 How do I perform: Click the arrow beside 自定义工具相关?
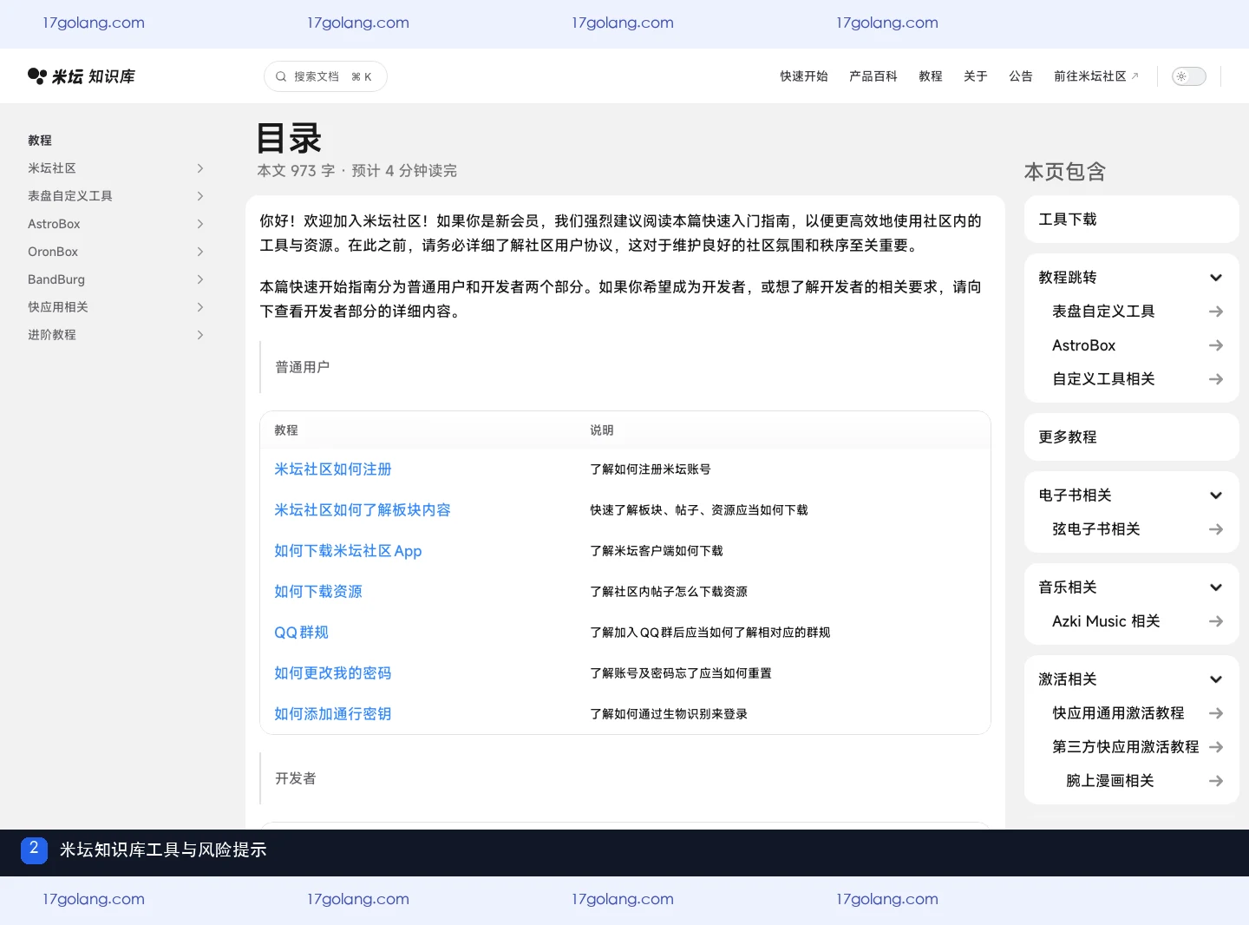point(1216,379)
